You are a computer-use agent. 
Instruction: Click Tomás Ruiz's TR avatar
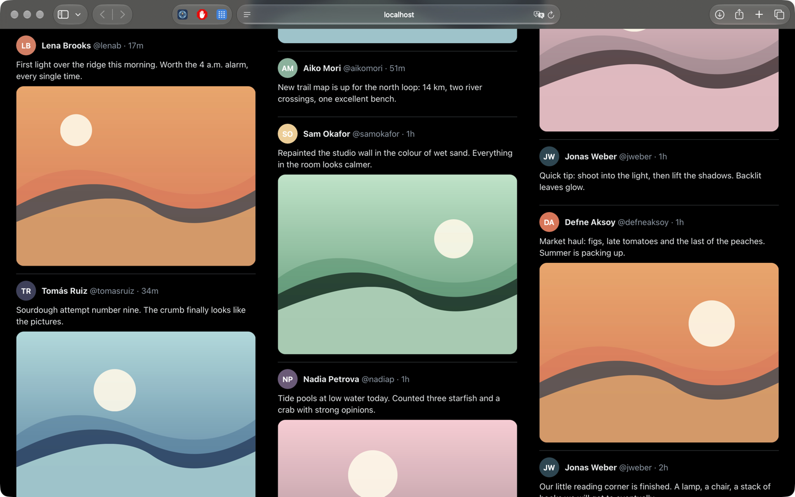point(26,291)
